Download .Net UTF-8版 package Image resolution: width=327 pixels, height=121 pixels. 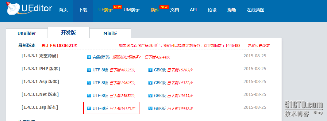tap(100, 96)
